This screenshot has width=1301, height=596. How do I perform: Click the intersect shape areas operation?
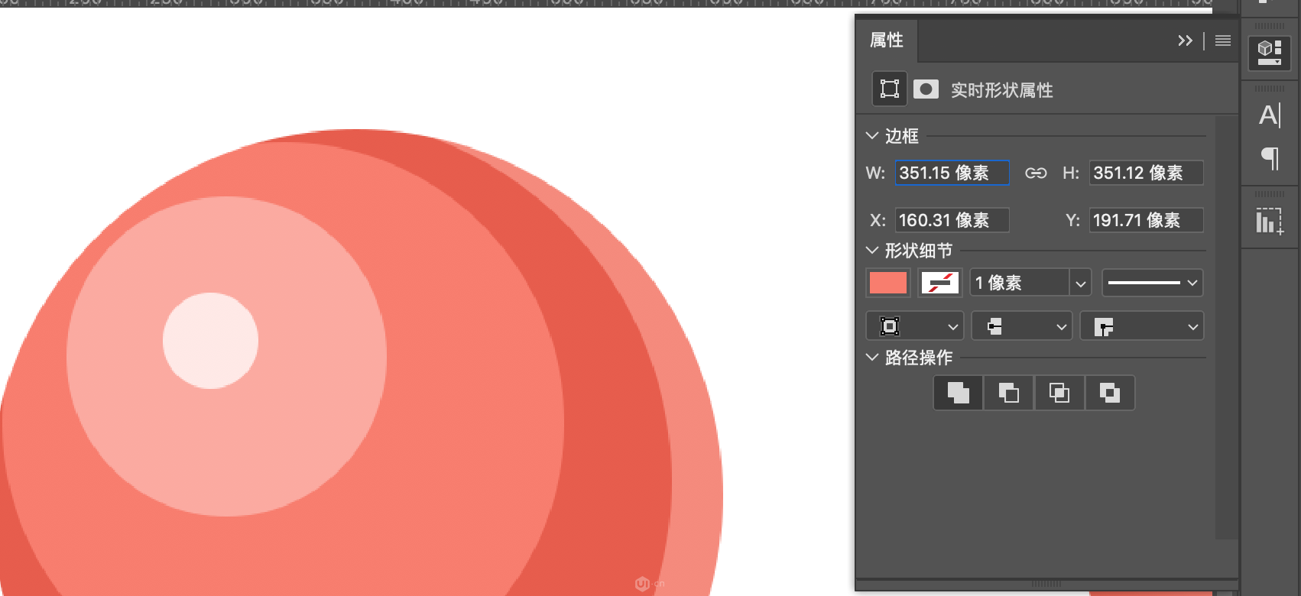pyautogui.click(x=1059, y=393)
